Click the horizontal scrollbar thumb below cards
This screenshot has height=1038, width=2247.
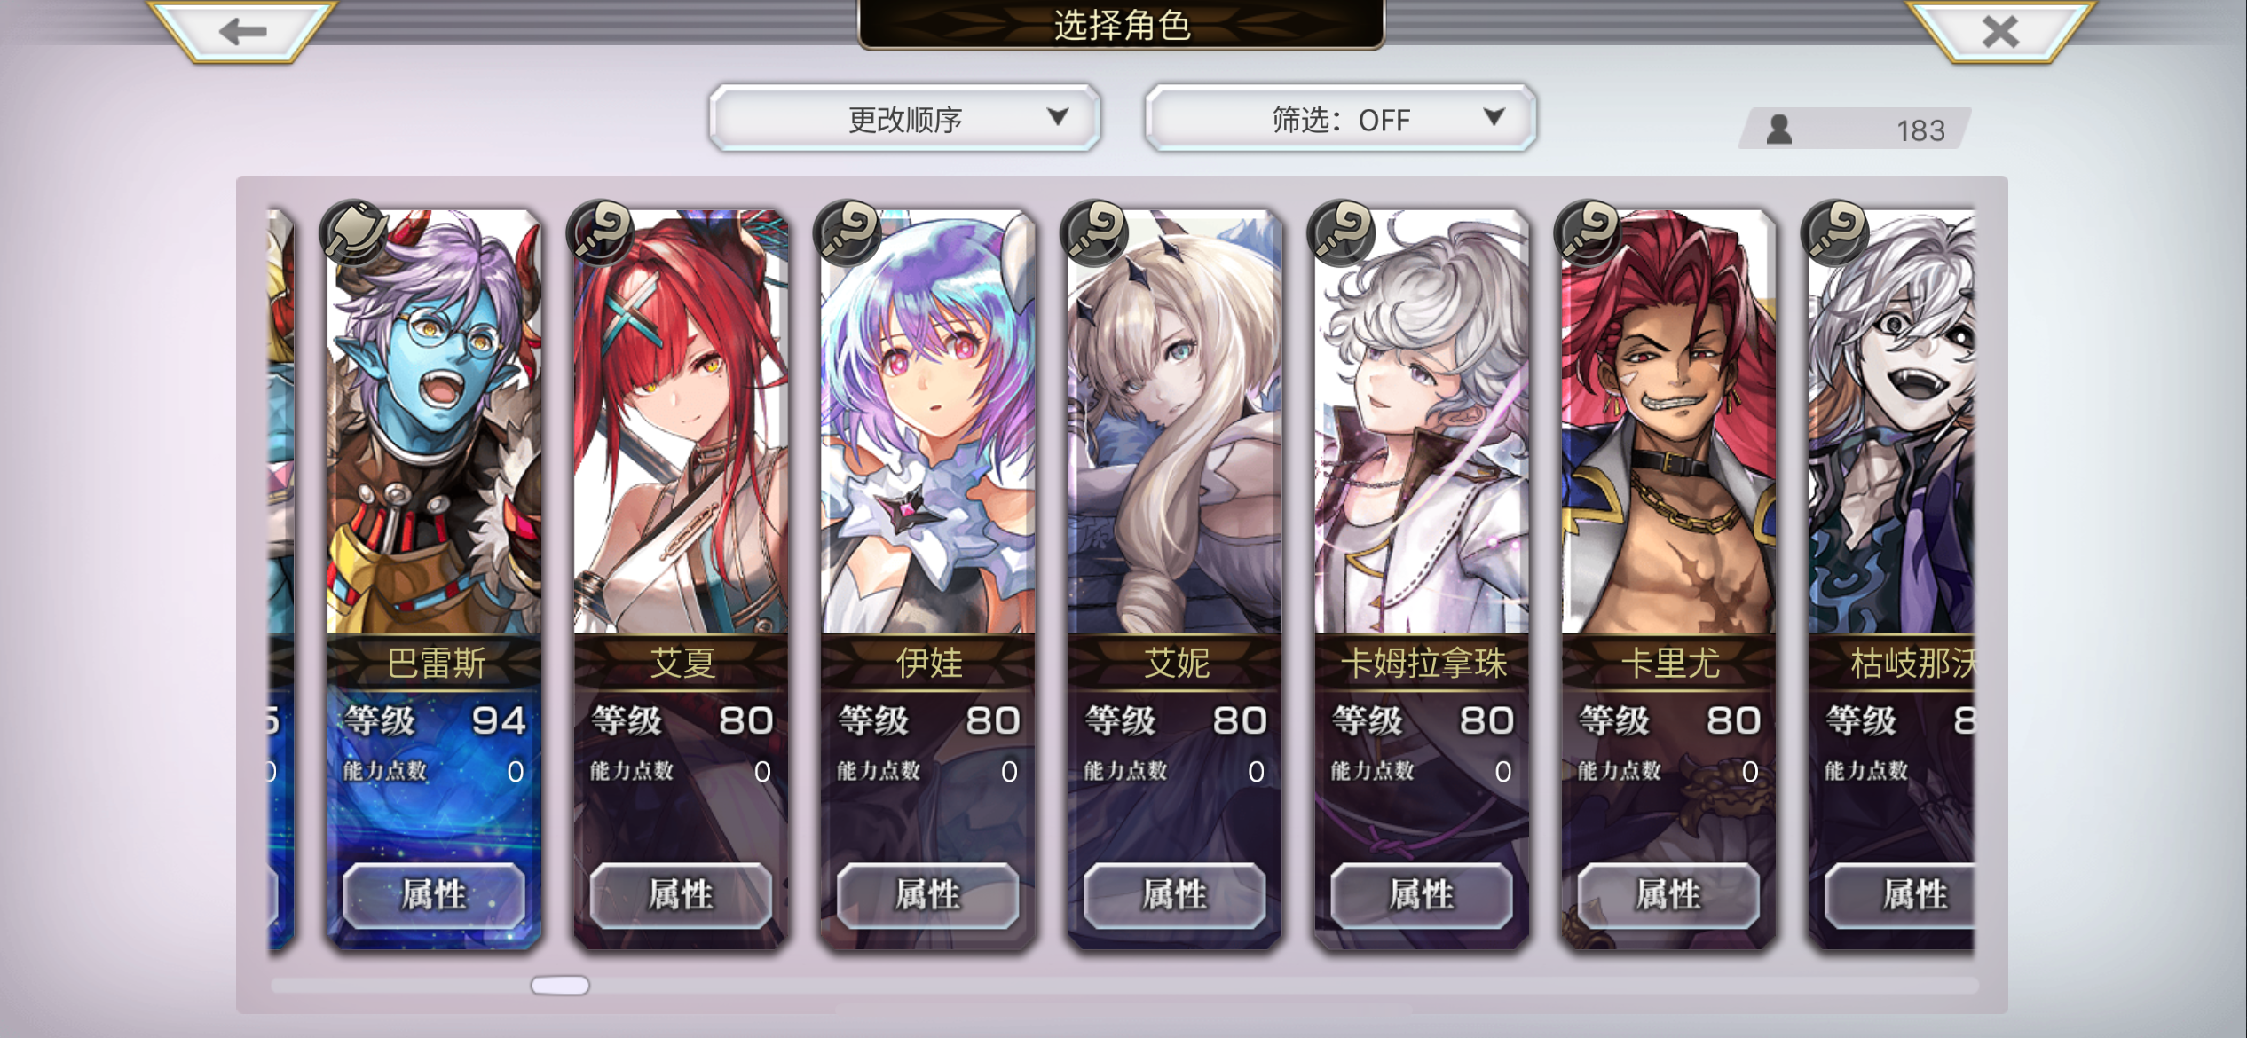click(x=560, y=985)
